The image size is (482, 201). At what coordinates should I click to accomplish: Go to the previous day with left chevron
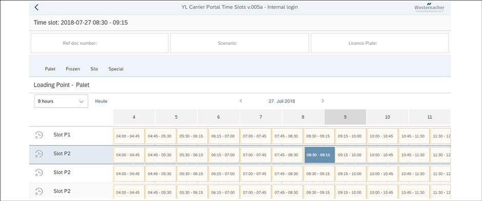point(241,101)
